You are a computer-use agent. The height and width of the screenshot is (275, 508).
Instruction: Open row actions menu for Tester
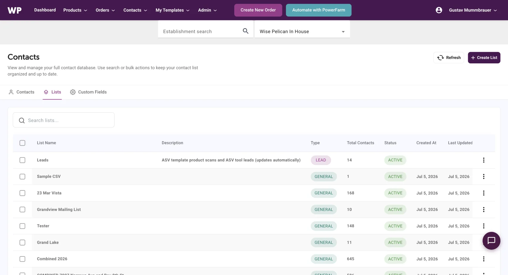[x=483, y=226]
